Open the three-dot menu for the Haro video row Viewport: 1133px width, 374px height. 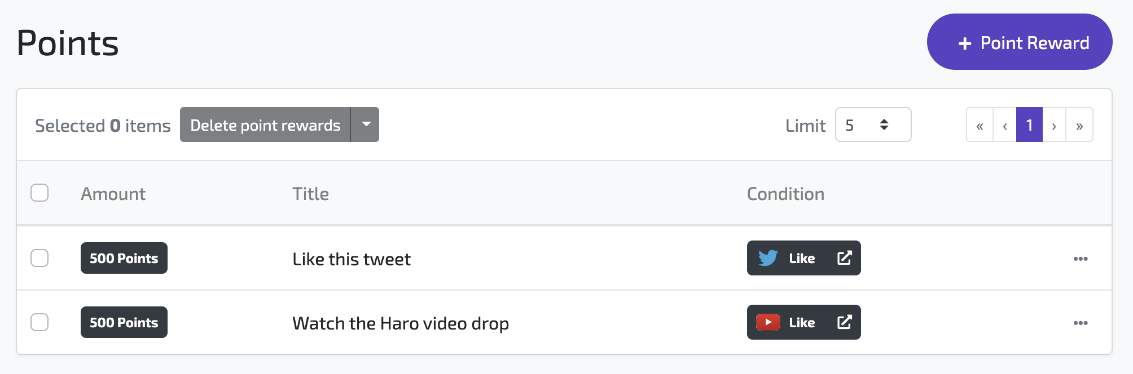[x=1081, y=323]
